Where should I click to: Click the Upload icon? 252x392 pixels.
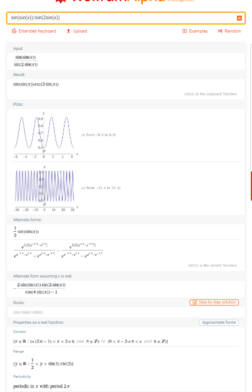pos(68,31)
